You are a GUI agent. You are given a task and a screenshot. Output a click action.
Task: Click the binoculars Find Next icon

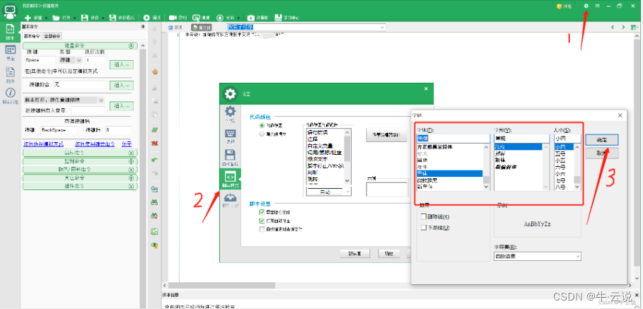coord(155,216)
